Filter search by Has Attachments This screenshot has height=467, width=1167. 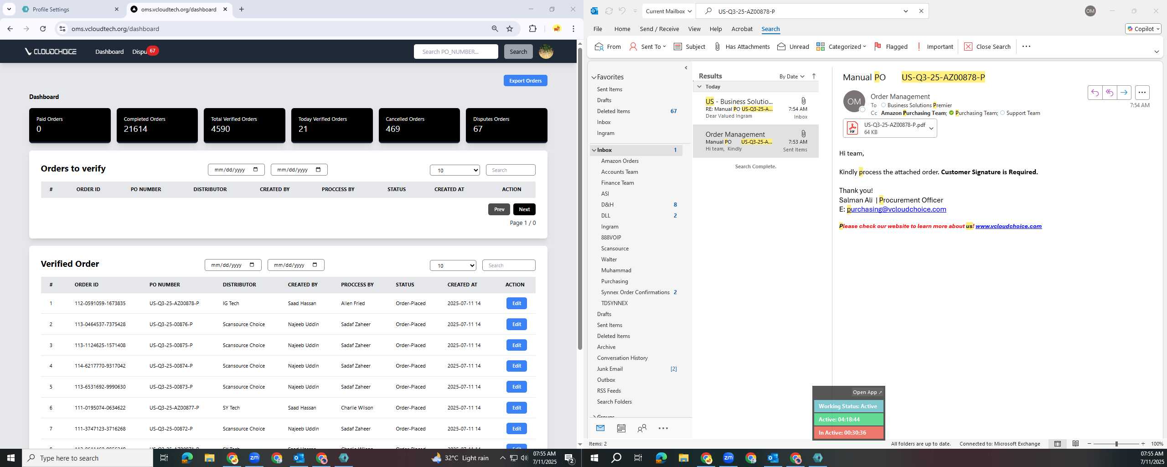click(x=742, y=47)
